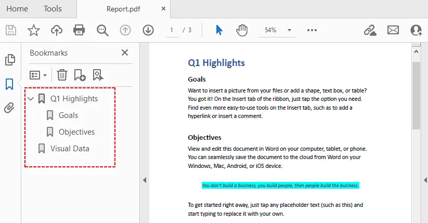Select the Q1 Highlights bookmark
The width and height of the screenshot is (428, 223).
74,99
